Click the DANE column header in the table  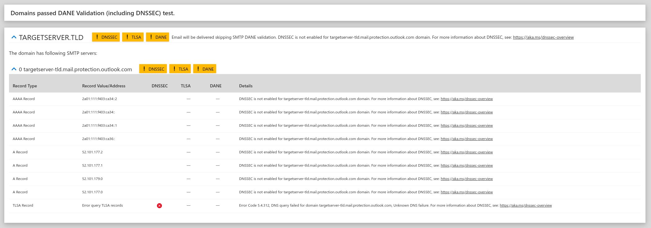tap(216, 86)
